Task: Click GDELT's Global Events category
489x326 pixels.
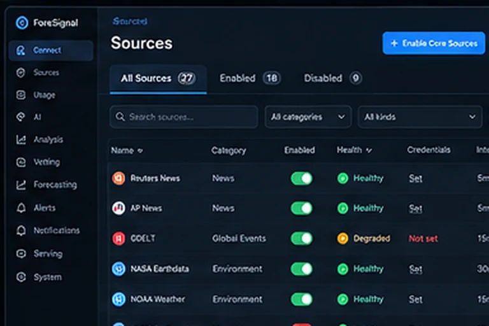Action: pos(239,239)
